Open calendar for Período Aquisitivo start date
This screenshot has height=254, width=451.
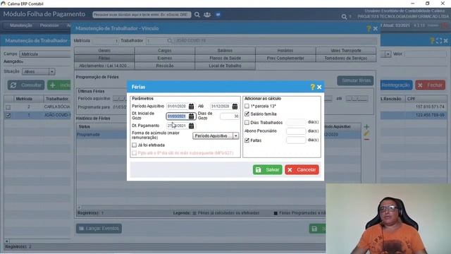pos(191,107)
